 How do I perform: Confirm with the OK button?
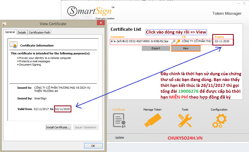93,146
